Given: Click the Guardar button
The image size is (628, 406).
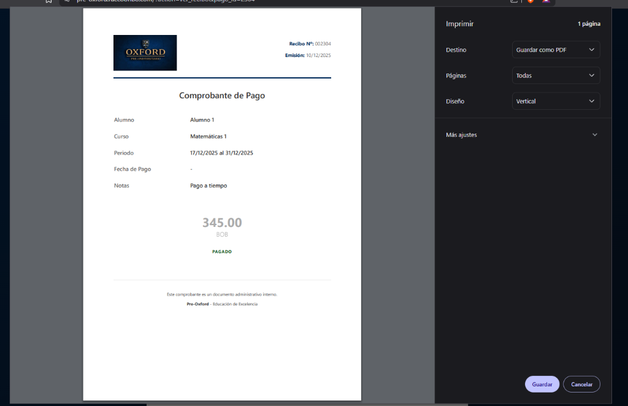Looking at the screenshot, I should [x=542, y=385].
